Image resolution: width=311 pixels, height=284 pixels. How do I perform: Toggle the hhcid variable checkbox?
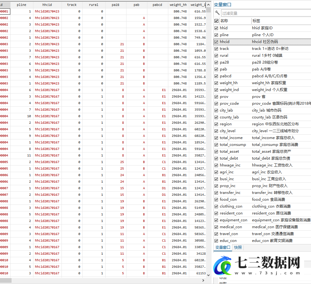coord(216,42)
